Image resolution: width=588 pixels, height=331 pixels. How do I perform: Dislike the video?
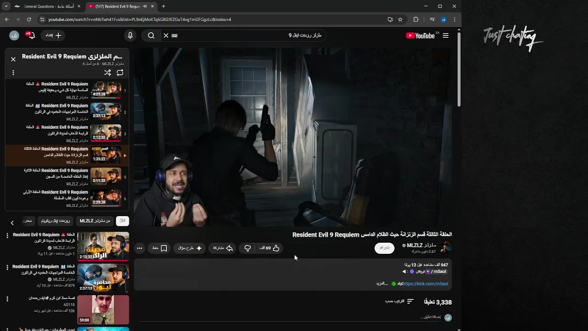pos(248,248)
